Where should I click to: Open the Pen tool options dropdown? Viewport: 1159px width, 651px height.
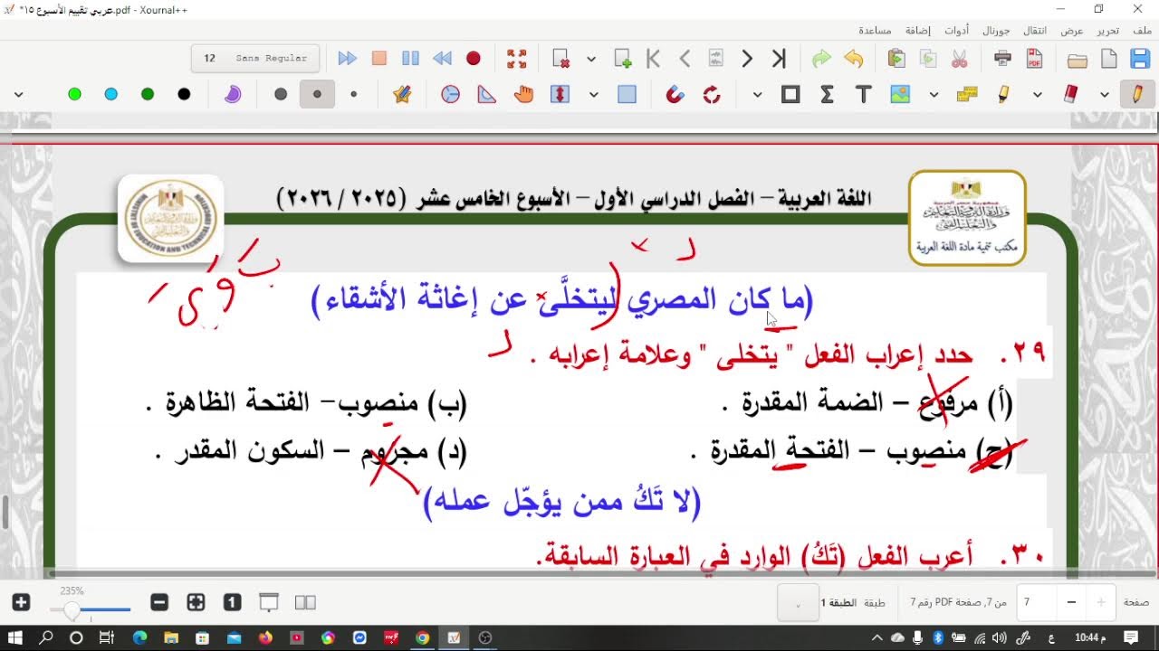[1105, 94]
